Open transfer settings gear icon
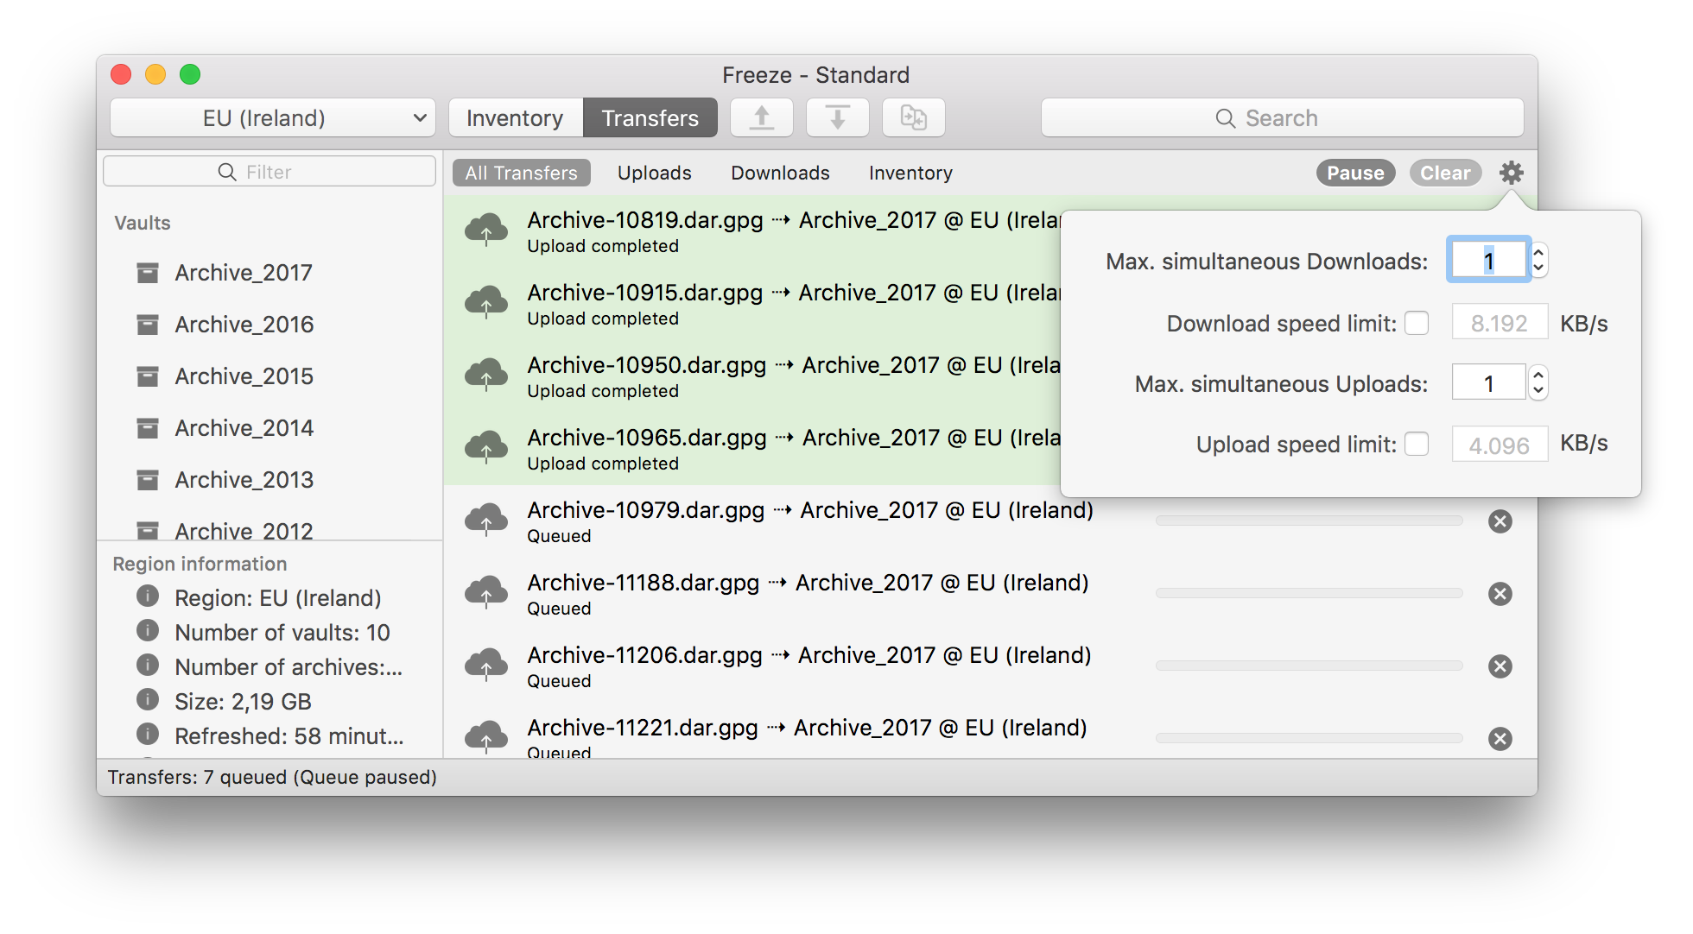The image size is (1693, 934). [x=1511, y=173]
